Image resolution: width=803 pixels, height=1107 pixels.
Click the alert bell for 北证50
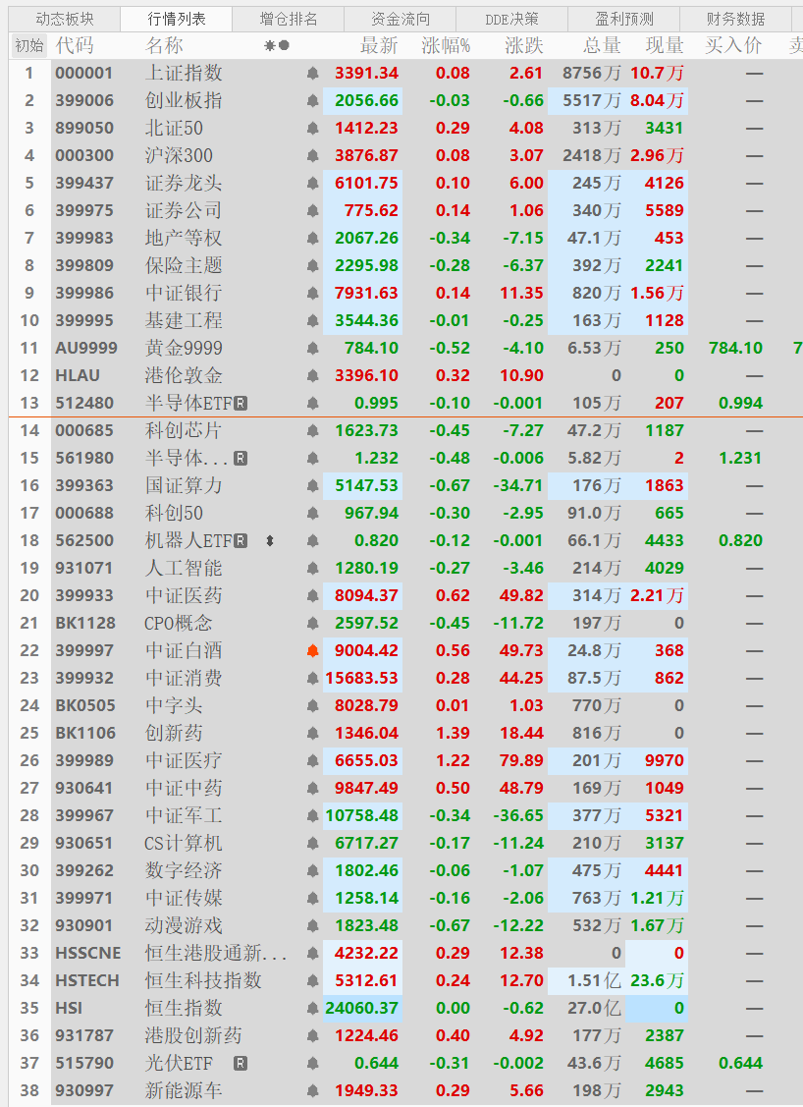[312, 128]
